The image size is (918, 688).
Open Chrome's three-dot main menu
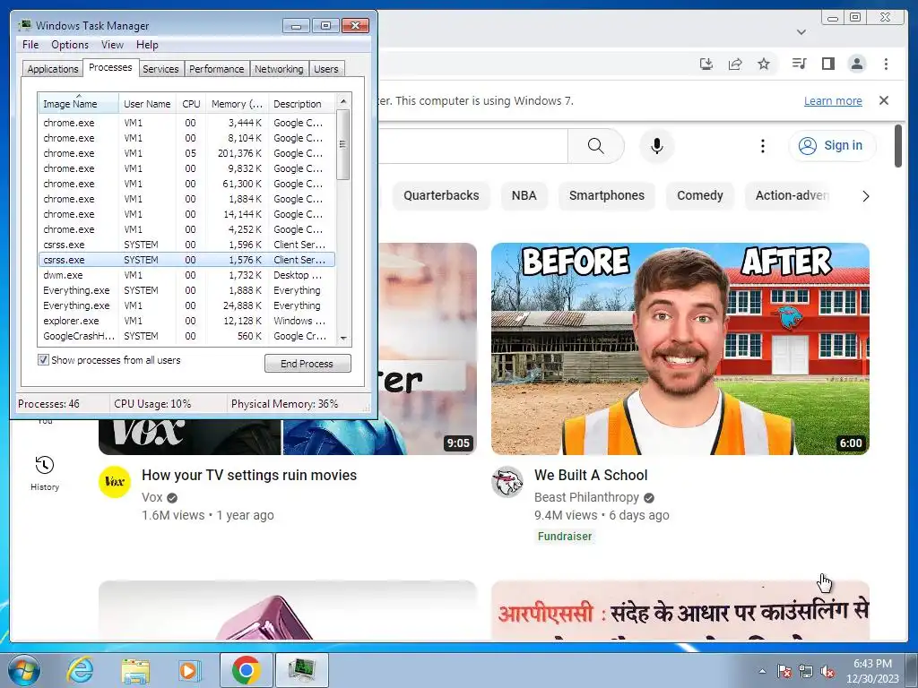point(886,64)
